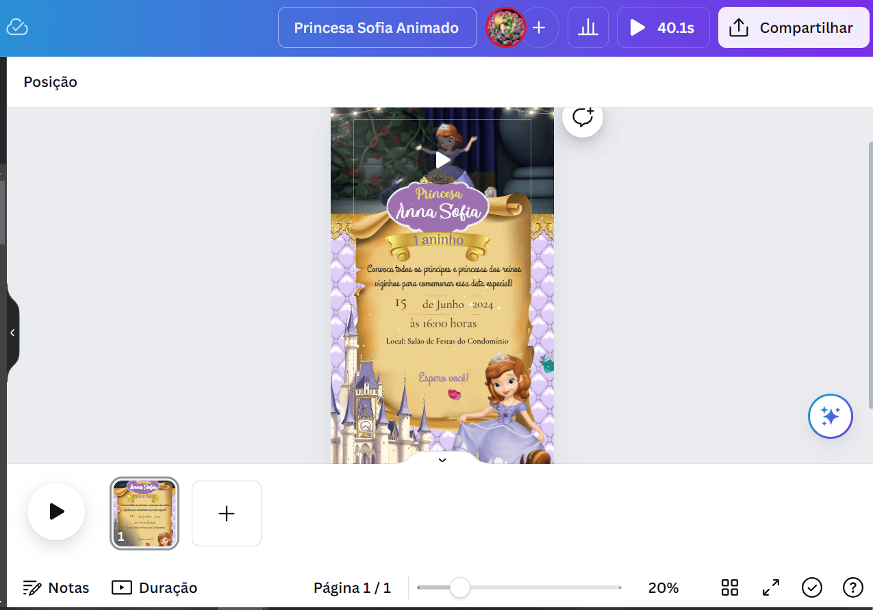Open the Duração duration option
The height and width of the screenshot is (610, 873).
point(155,587)
